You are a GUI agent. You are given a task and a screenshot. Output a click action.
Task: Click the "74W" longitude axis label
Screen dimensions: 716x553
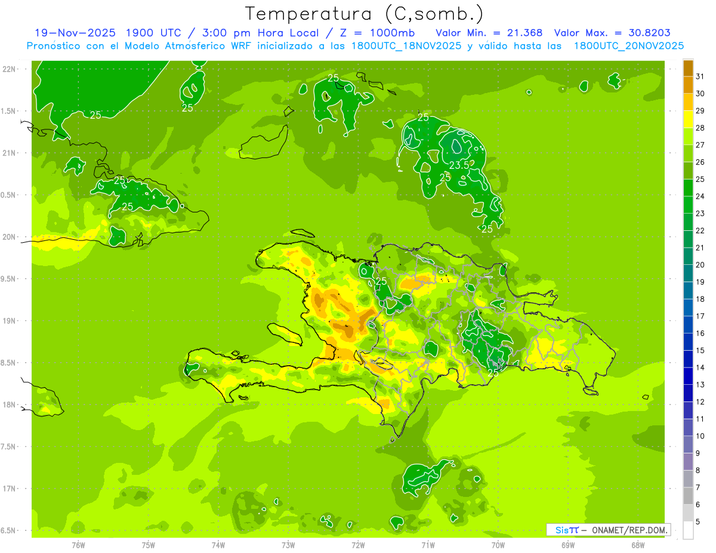tap(218, 545)
